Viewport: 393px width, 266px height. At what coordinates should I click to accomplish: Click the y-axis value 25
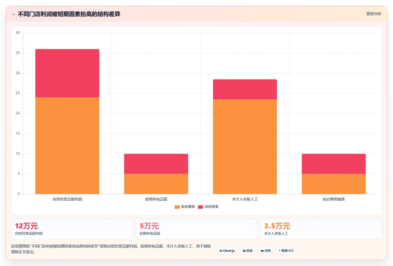18,93
